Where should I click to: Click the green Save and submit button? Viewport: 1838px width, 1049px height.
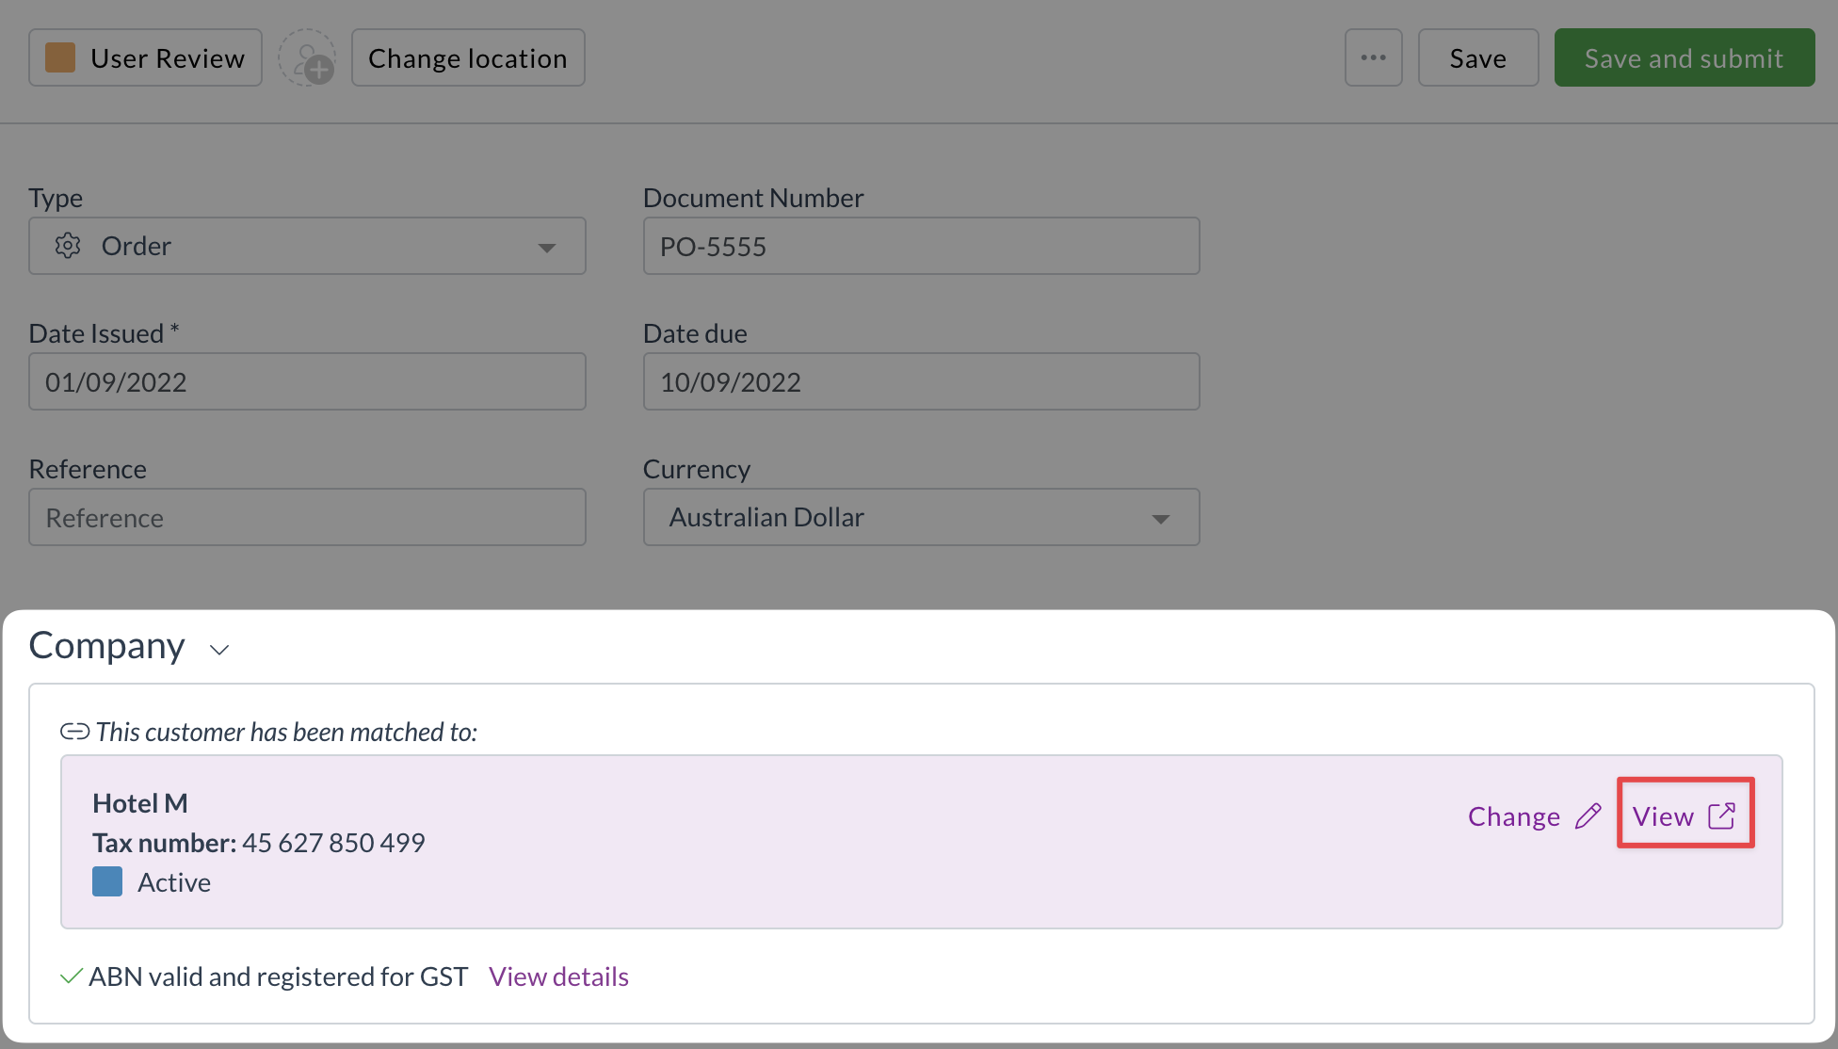coord(1684,58)
